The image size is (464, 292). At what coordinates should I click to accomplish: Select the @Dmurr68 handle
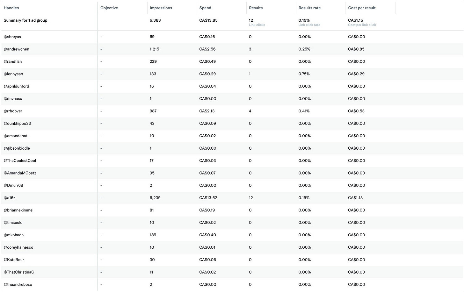coord(13,186)
